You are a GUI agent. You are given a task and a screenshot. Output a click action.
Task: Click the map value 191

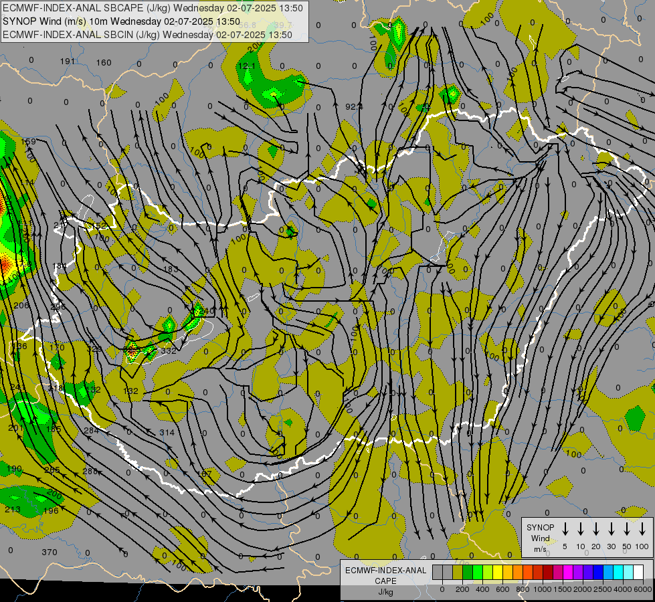pos(67,62)
